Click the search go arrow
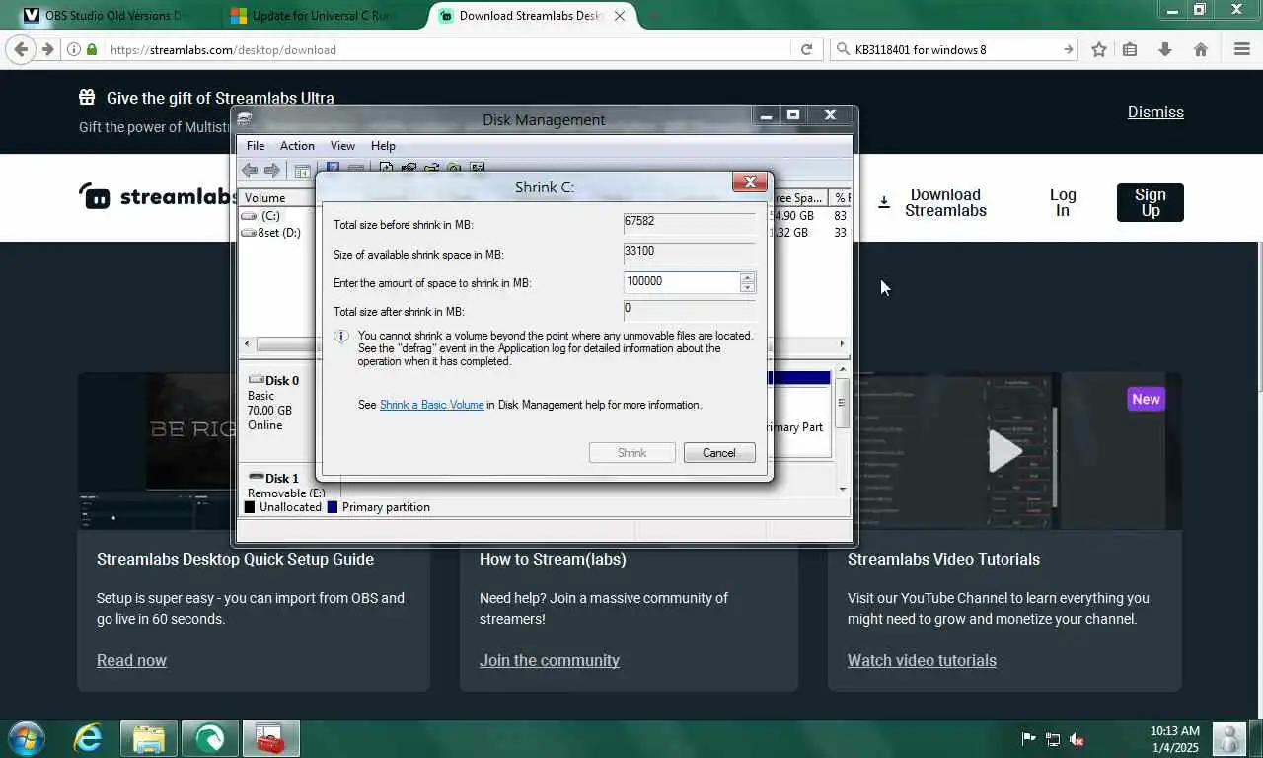 (x=1068, y=49)
